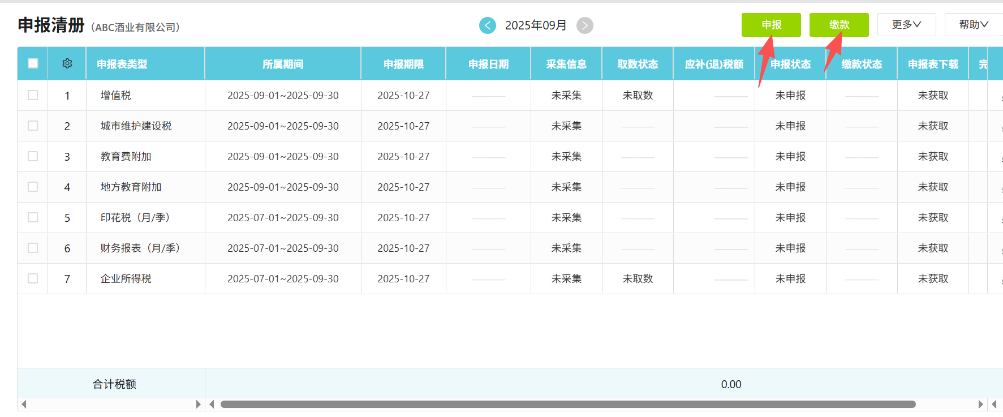
Task: Click the 缴款状态 column header
Action: tap(862, 64)
